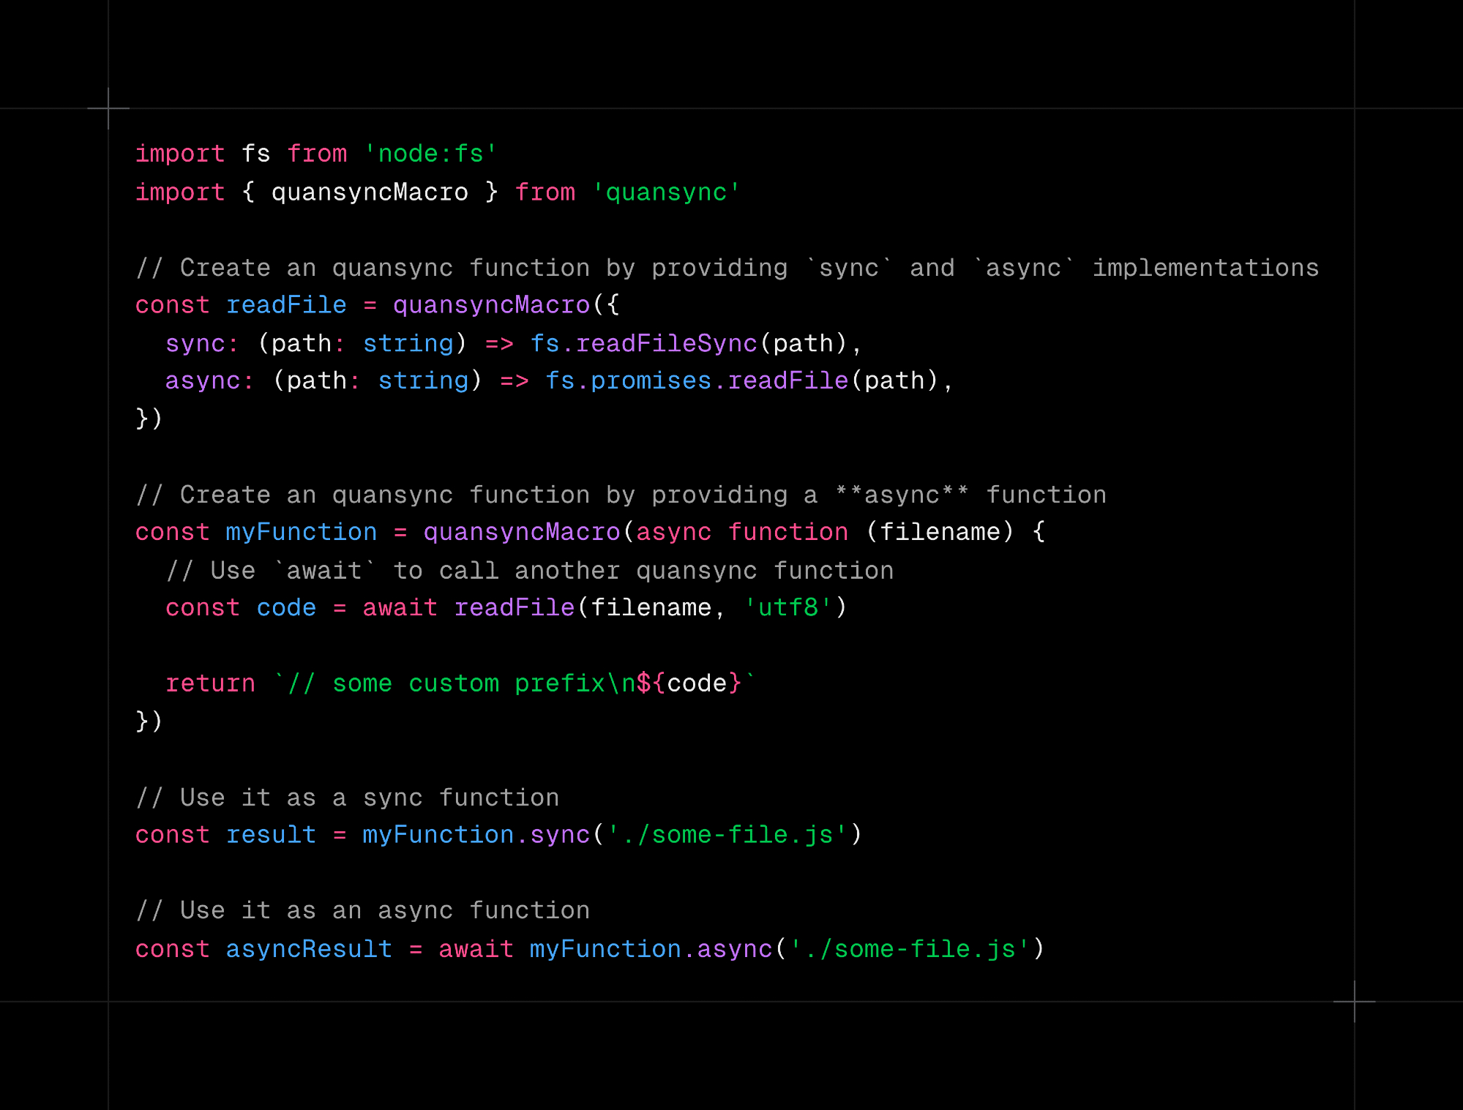Viewport: 1463px width, 1110px height.
Task: Click the await keyword before readFile
Action: [x=400, y=607]
